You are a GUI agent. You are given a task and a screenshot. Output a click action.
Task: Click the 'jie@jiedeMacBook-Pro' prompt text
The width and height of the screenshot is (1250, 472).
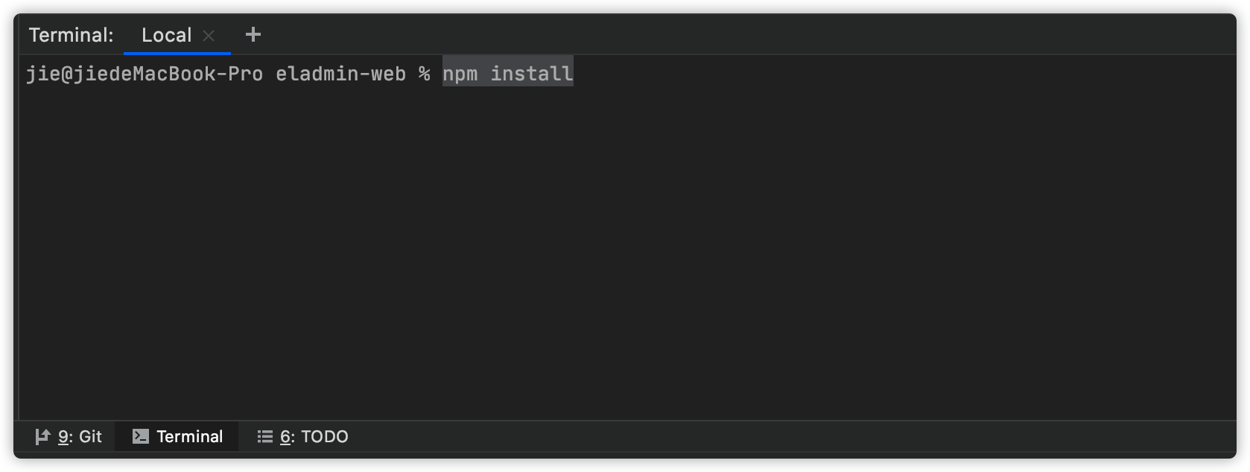[x=145, y=74]
